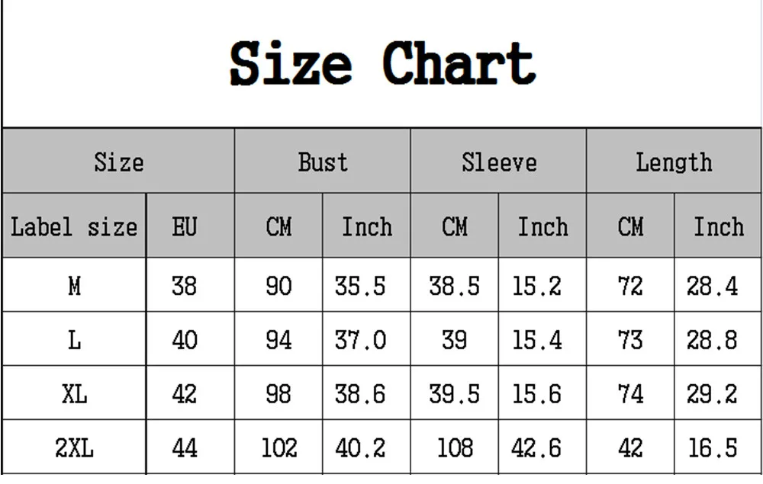Select the M label size cell
This screenshot has height=484, width=763.
(75, 285)
